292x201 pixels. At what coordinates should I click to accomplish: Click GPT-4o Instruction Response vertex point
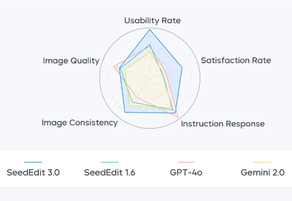(178, 118)
